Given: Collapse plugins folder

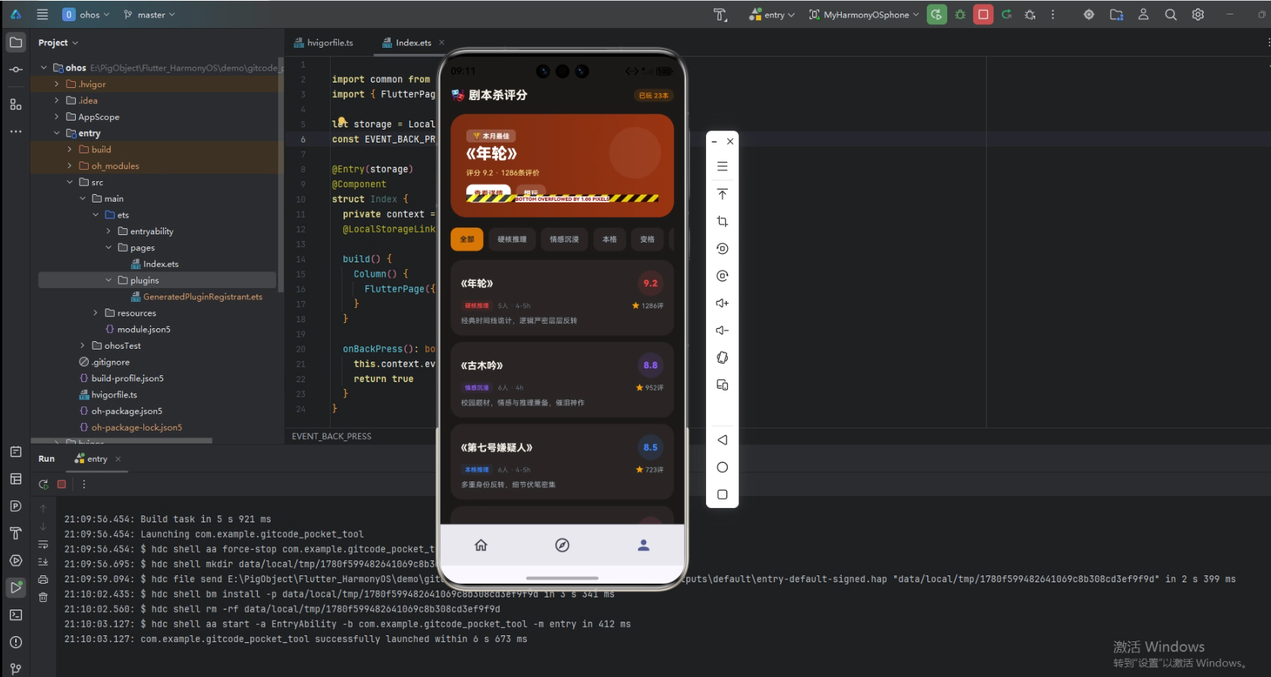Looking at the screenshot, I should tap(108, 281).
